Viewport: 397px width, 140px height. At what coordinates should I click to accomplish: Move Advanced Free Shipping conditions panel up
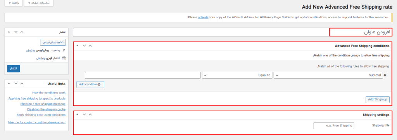pos(90,46)
